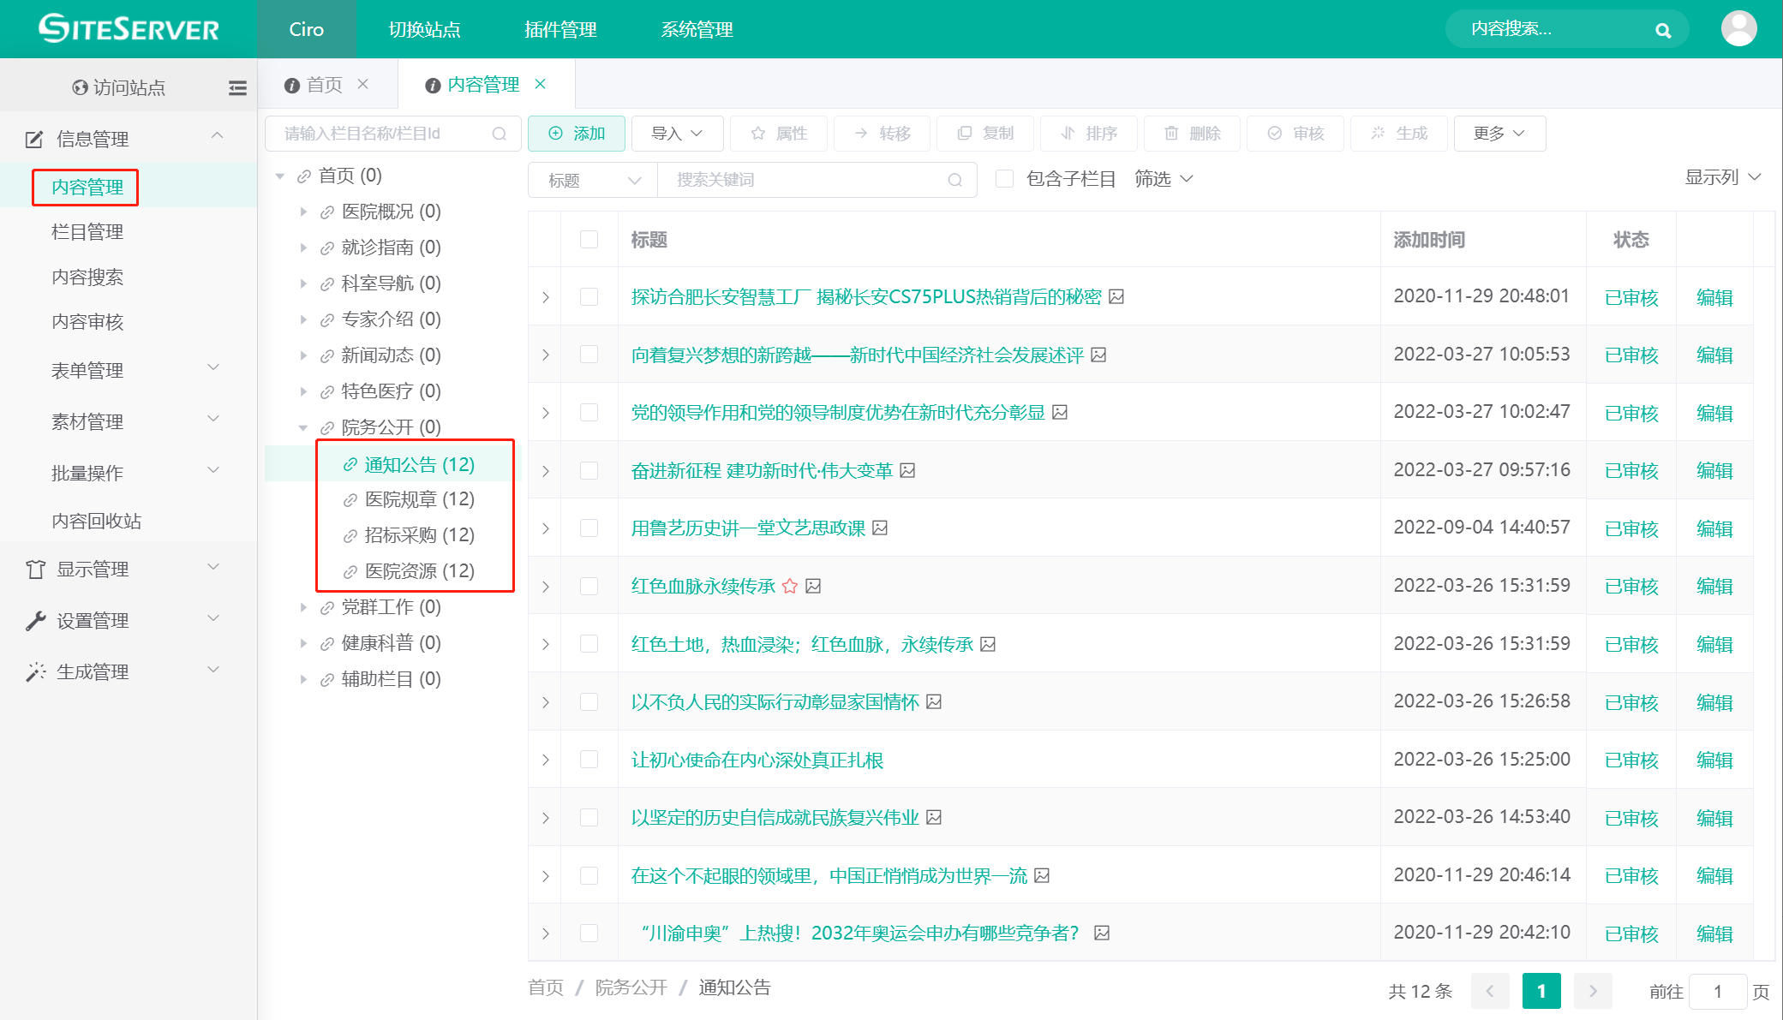Click the keyword search magnifier icon
1783x1020 pixels.
[x=955, y=180]
